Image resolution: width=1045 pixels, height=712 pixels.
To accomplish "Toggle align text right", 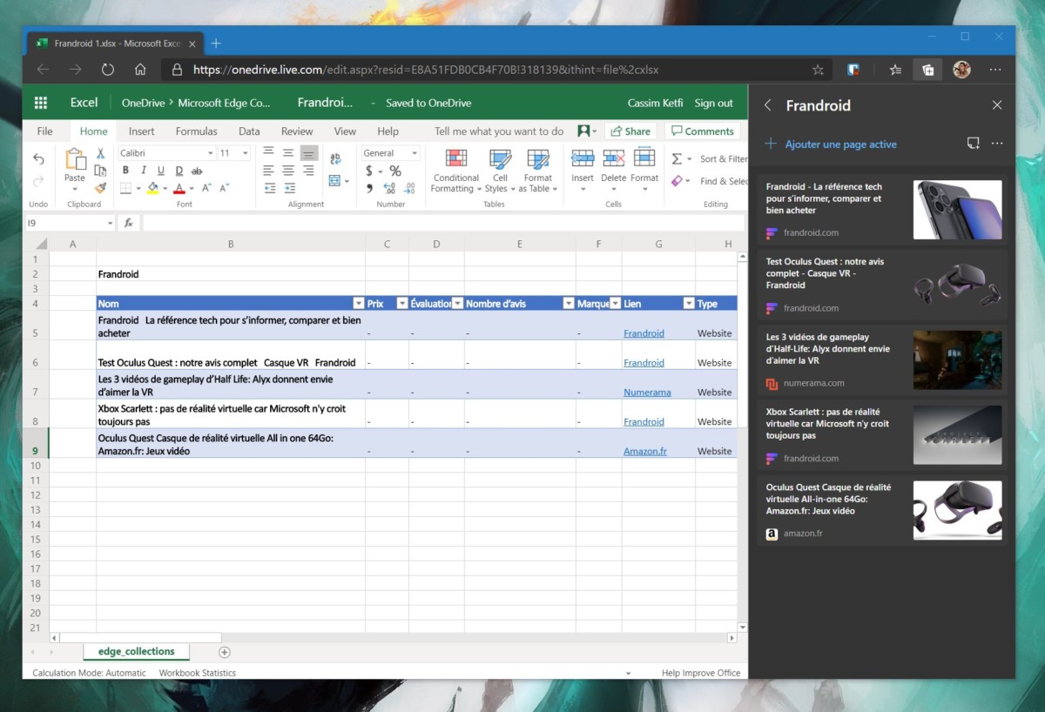I will coord(308,171).
